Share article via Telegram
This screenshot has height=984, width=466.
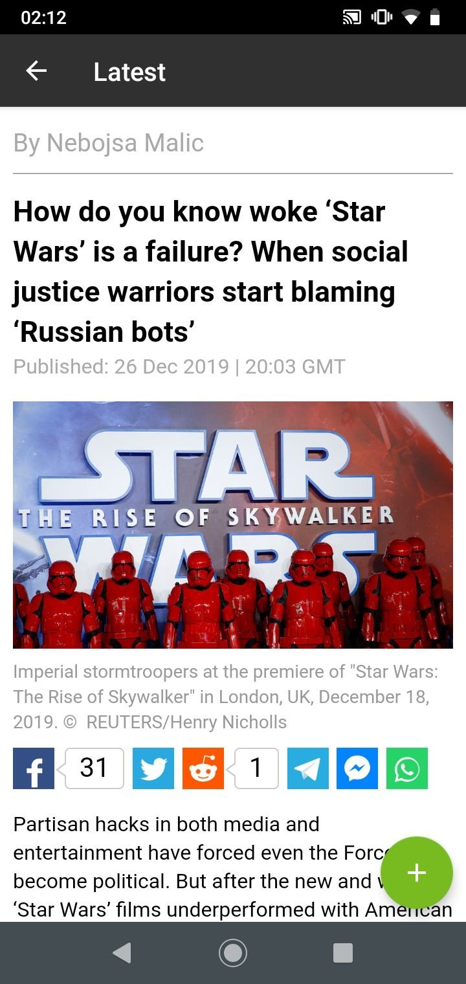308,768
